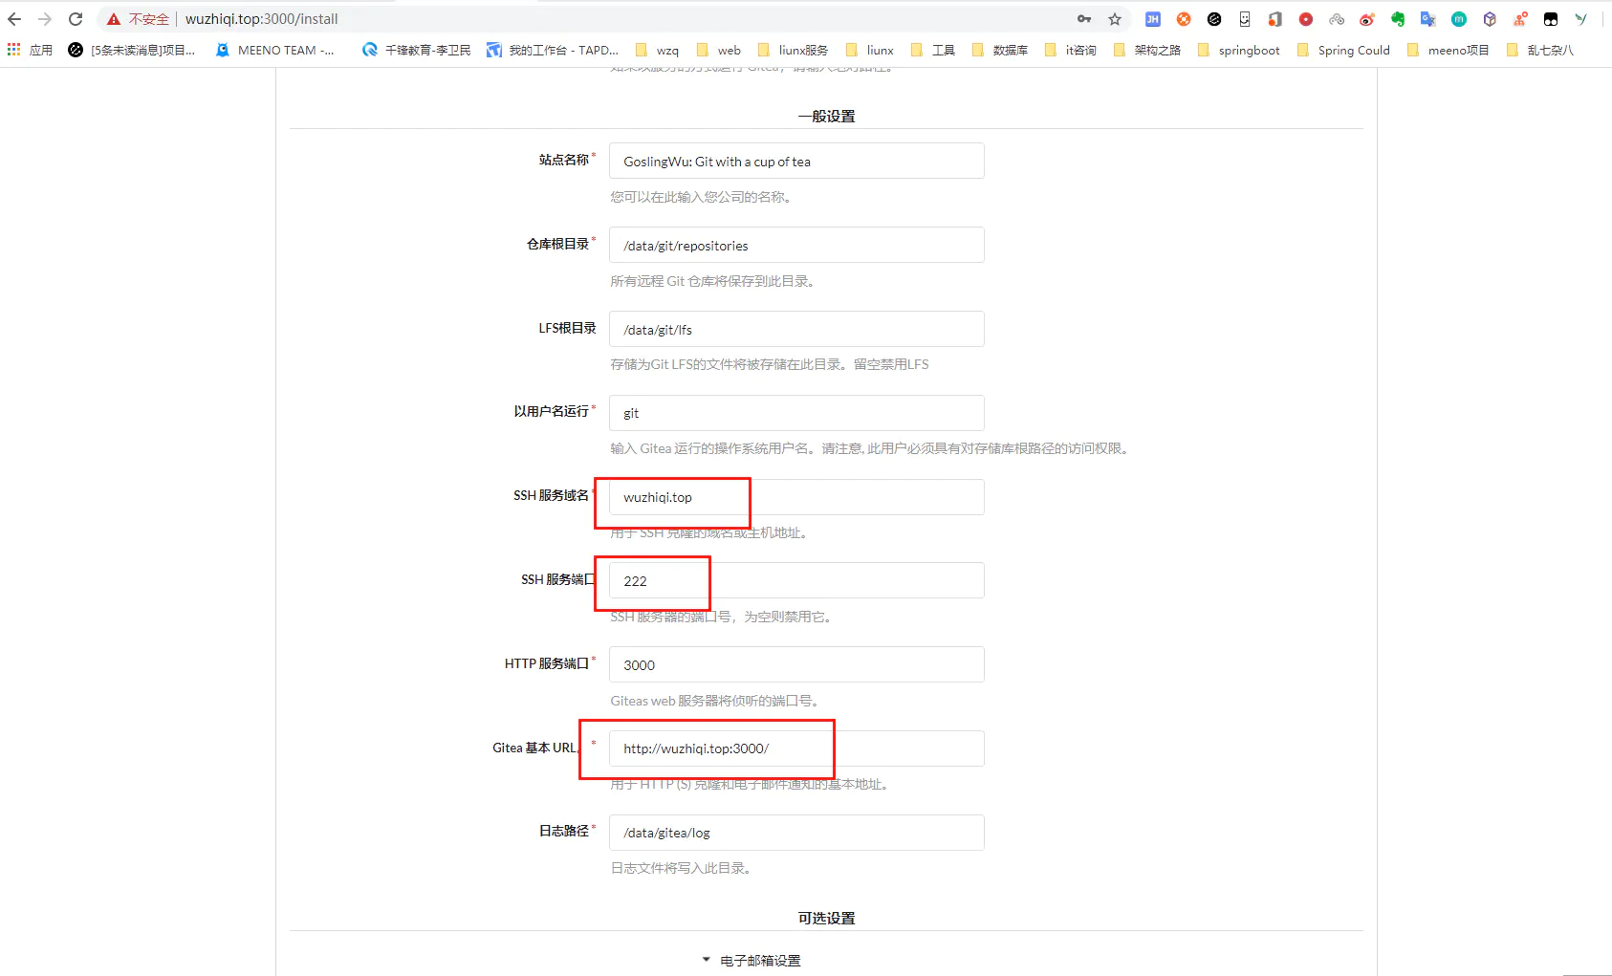Open the teal round 'm' extension
1612x976 pixels.
[x=1459, y=19]
